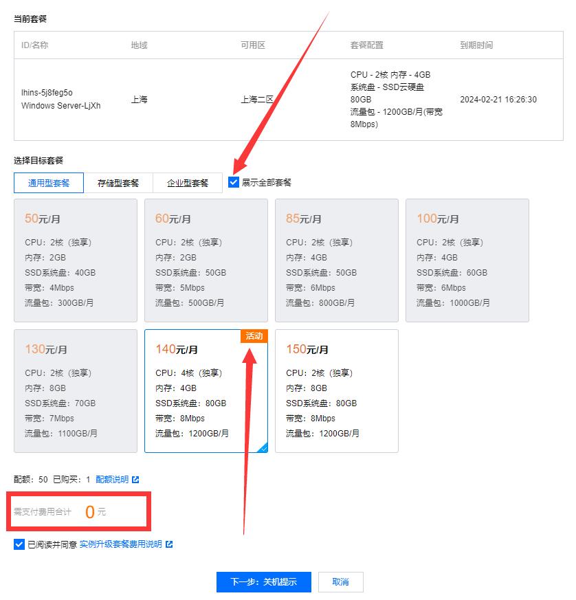The image size is (576, 600).
Task: Choose the 50元/月 plan card
Action: (75, 260)
